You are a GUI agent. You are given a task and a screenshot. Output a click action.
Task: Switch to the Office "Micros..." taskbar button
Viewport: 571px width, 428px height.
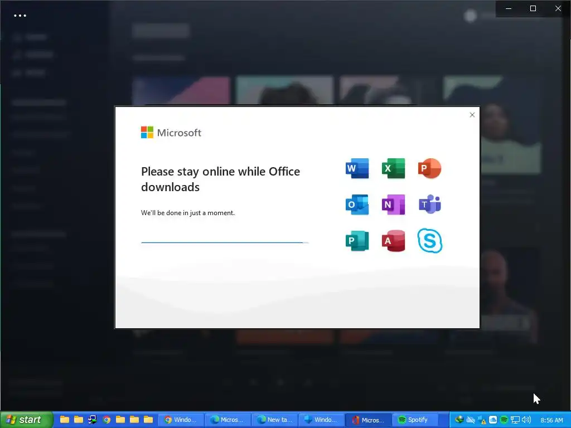[367, 420]
